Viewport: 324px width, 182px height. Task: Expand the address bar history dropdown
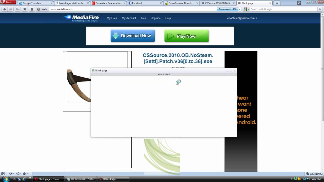[239, 9]
